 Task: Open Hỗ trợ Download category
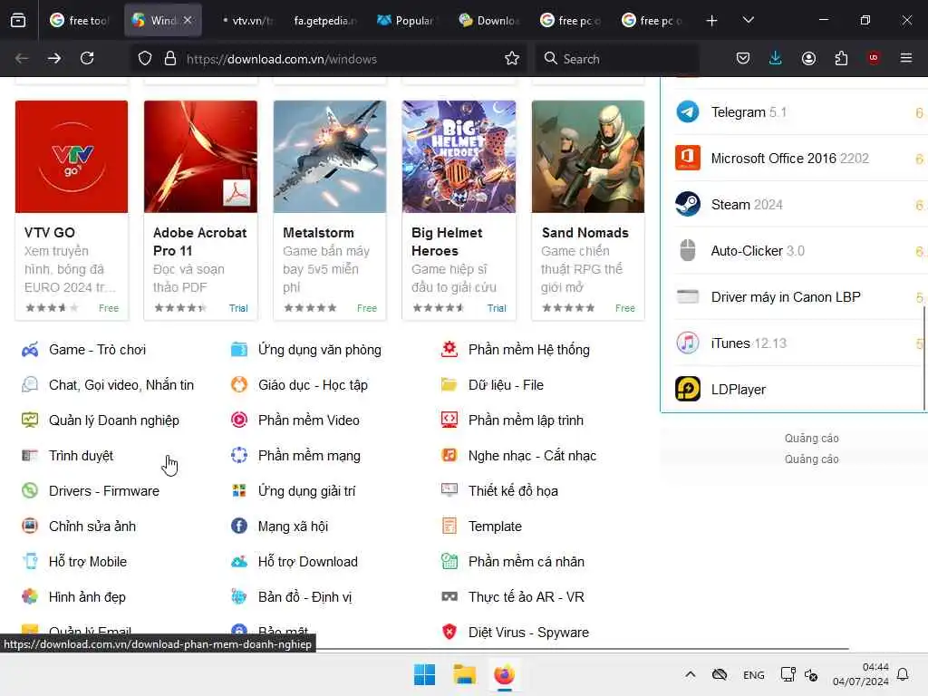(308, 562)
